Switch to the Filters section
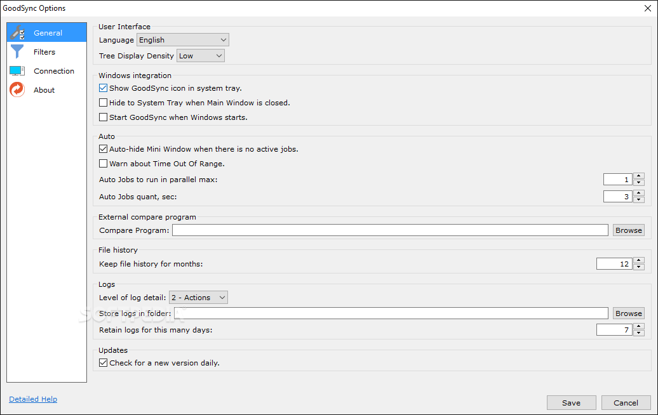The height and width of the screenshot is (415, 658). 46,52
